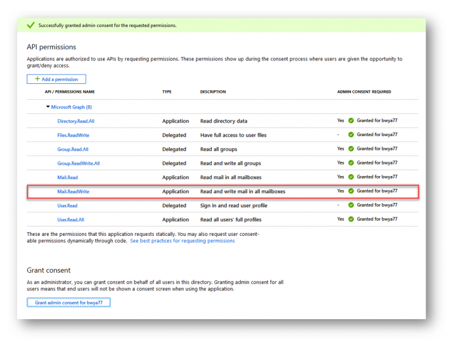Click the API permissions heading
This screenshot has width=451, height=342.
[51, 47]
